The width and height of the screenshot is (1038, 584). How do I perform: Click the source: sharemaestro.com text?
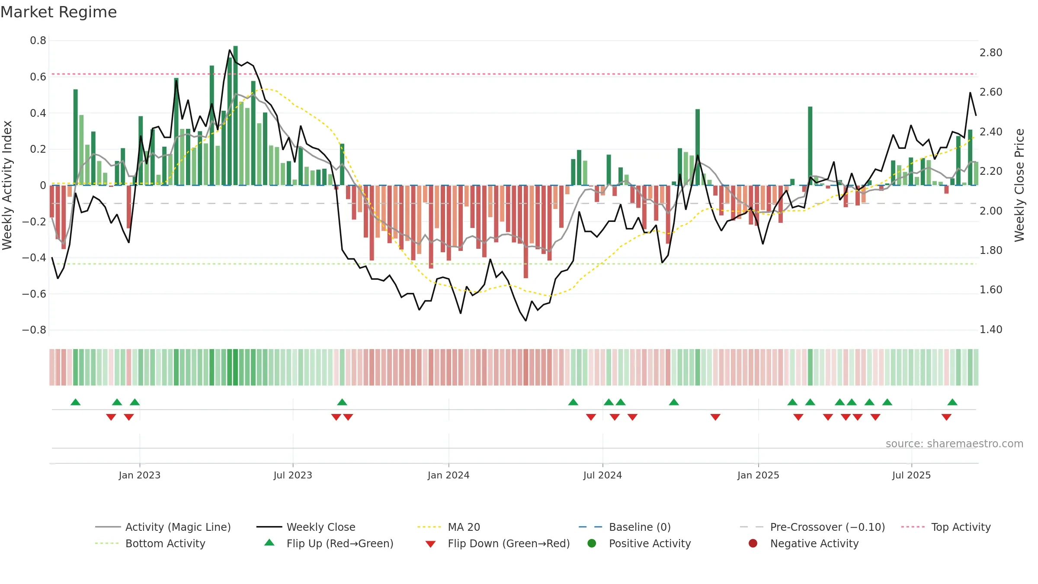(955, 443)
